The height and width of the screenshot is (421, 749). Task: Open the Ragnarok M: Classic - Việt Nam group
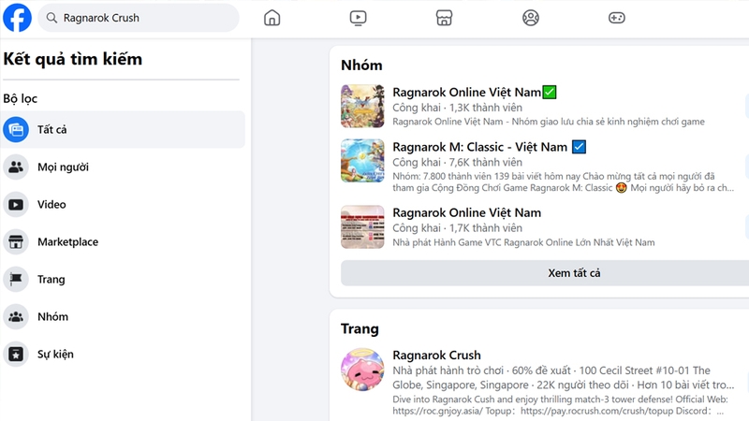coord(479,147)
